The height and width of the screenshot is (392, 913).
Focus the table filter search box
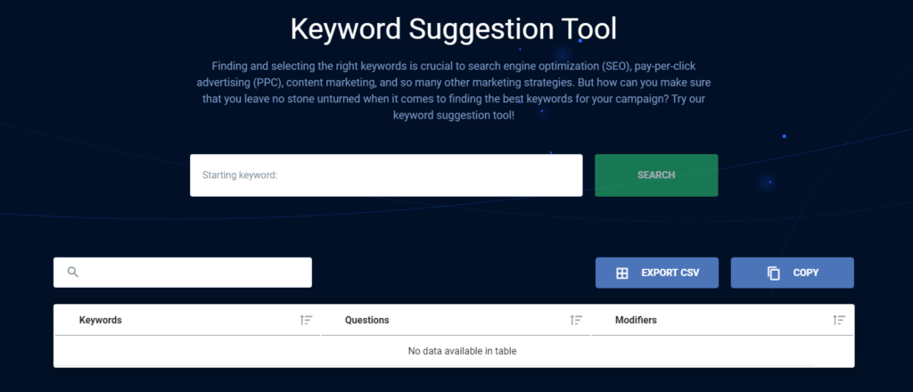click(183, 273)
